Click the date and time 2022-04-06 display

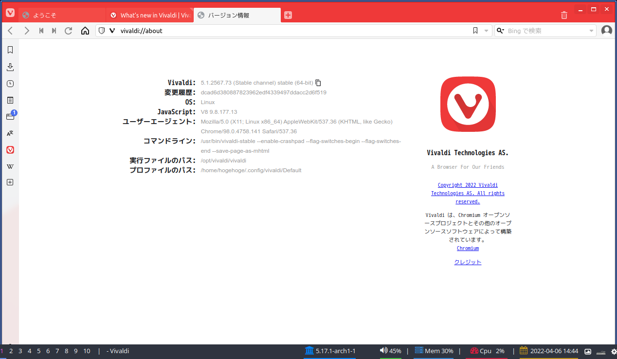549,351
